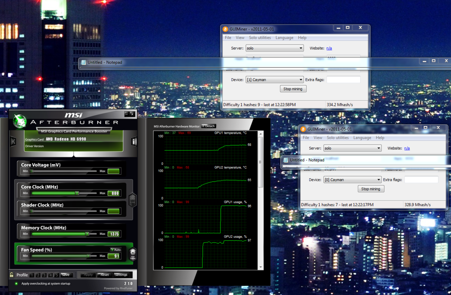451x295 pixels.
Task: Open Kombustor with the K button in Afterburner
Action: 13,141
